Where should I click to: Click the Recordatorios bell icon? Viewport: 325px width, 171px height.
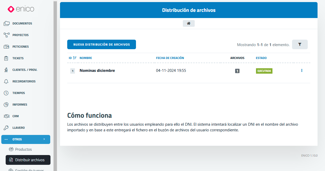pos(6,81)
